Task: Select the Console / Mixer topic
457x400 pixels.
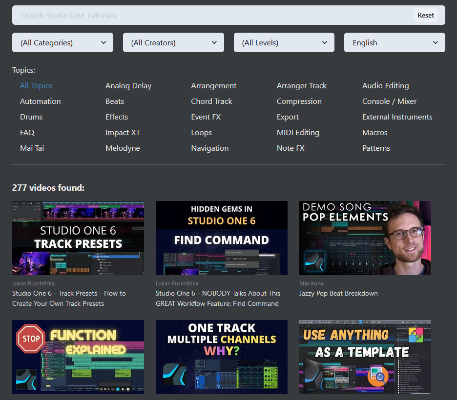Action: tap(389, 101)
